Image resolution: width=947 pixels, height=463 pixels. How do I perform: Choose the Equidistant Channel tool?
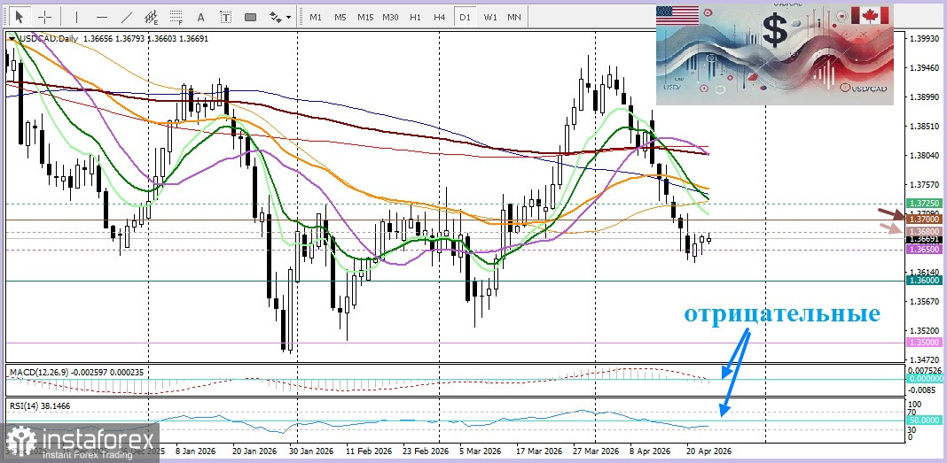click(151, 16)
